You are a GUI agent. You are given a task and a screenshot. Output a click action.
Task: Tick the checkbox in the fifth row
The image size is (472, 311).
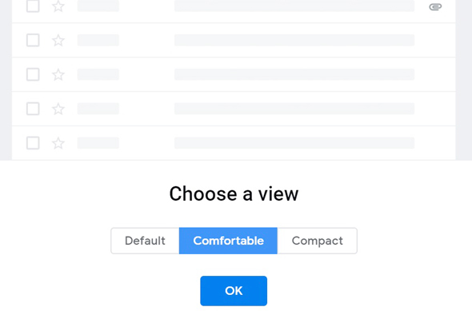click(33, 143)
